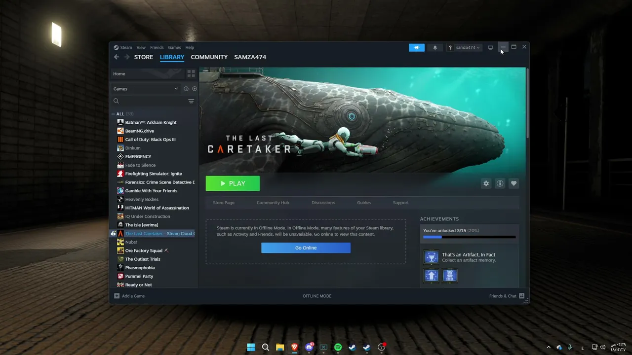Open Discord from the taskbar

309,347
